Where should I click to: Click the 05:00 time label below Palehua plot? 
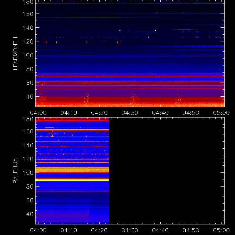(221, 230)
